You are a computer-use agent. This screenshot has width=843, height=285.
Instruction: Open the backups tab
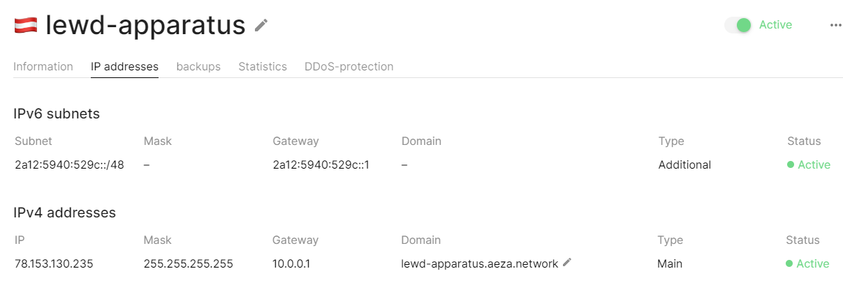click(198, 67)
